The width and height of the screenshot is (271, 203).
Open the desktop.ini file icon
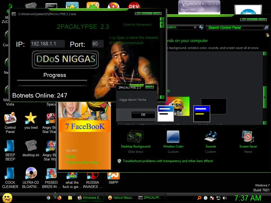click(x=31, y=148)
